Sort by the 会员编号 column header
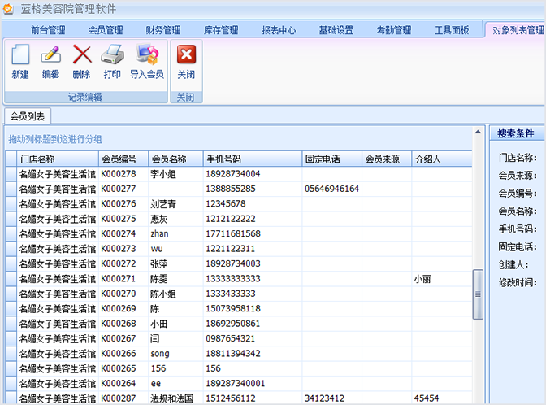The height and width of the screenshot is (405, 546). coord(122,159)
